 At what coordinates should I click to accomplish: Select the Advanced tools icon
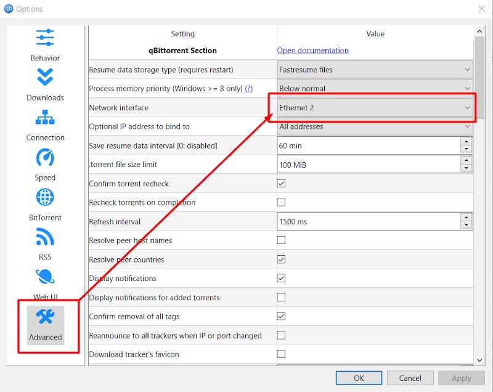point(45,317)
